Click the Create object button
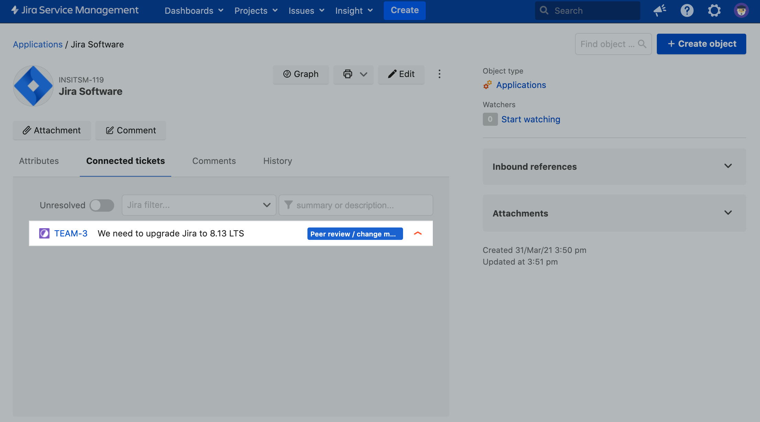 coord(701,44)
